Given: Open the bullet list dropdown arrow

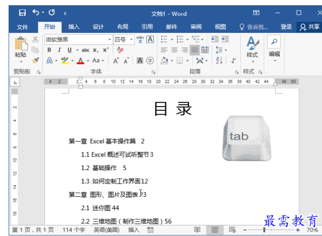Looking at the screenshot, I should (x=172, y=39).
